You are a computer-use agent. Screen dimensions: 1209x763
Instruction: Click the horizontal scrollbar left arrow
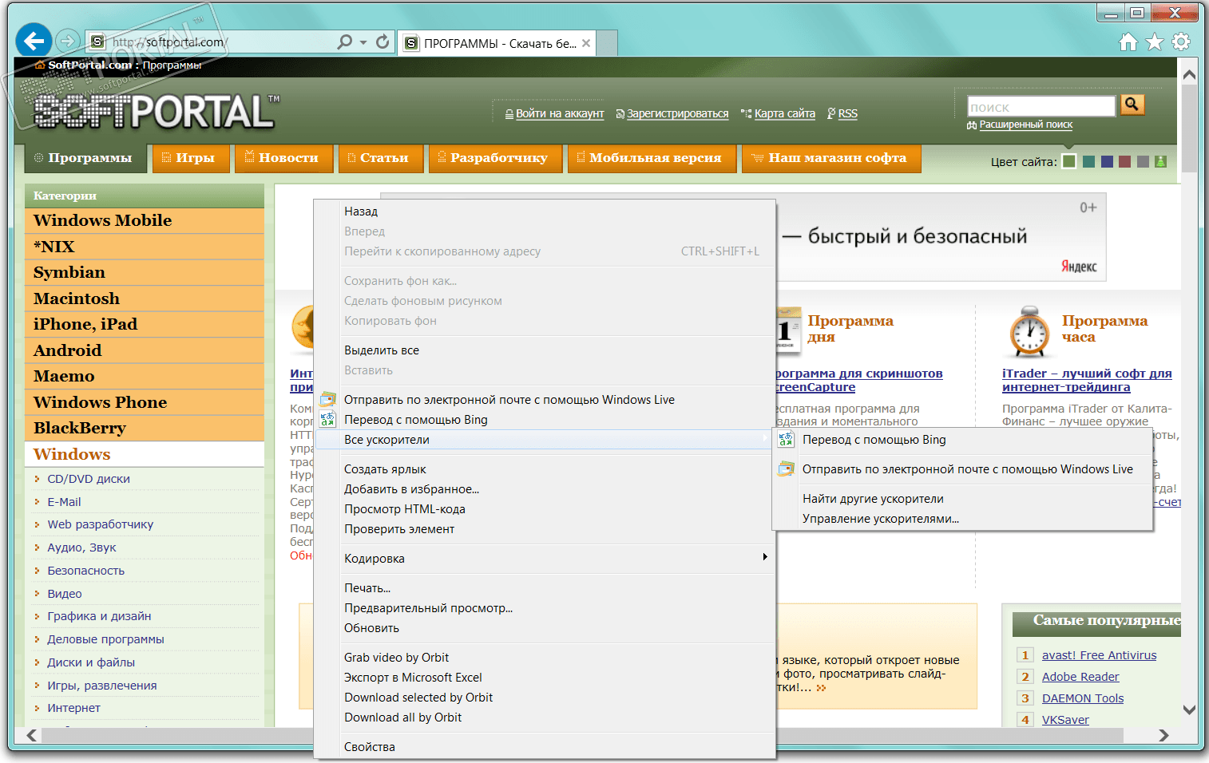click(x=32, y=735)
